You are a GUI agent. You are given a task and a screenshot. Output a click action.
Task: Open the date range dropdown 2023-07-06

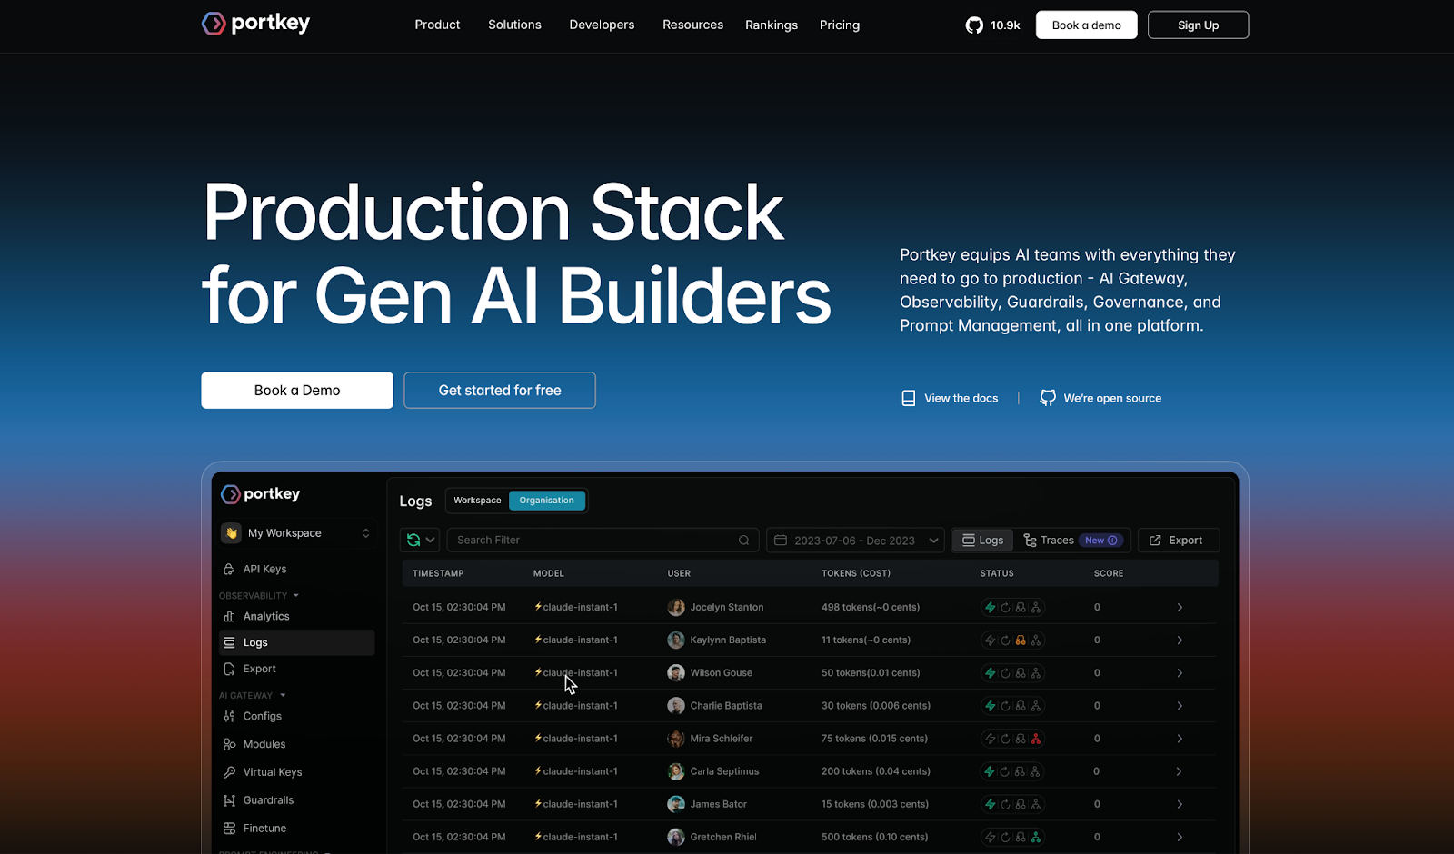pyautogui.click(x=854, y=540)
